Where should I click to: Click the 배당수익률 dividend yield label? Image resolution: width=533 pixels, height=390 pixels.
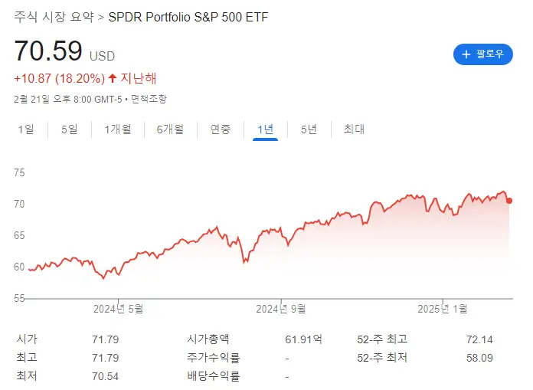(213, 375)
